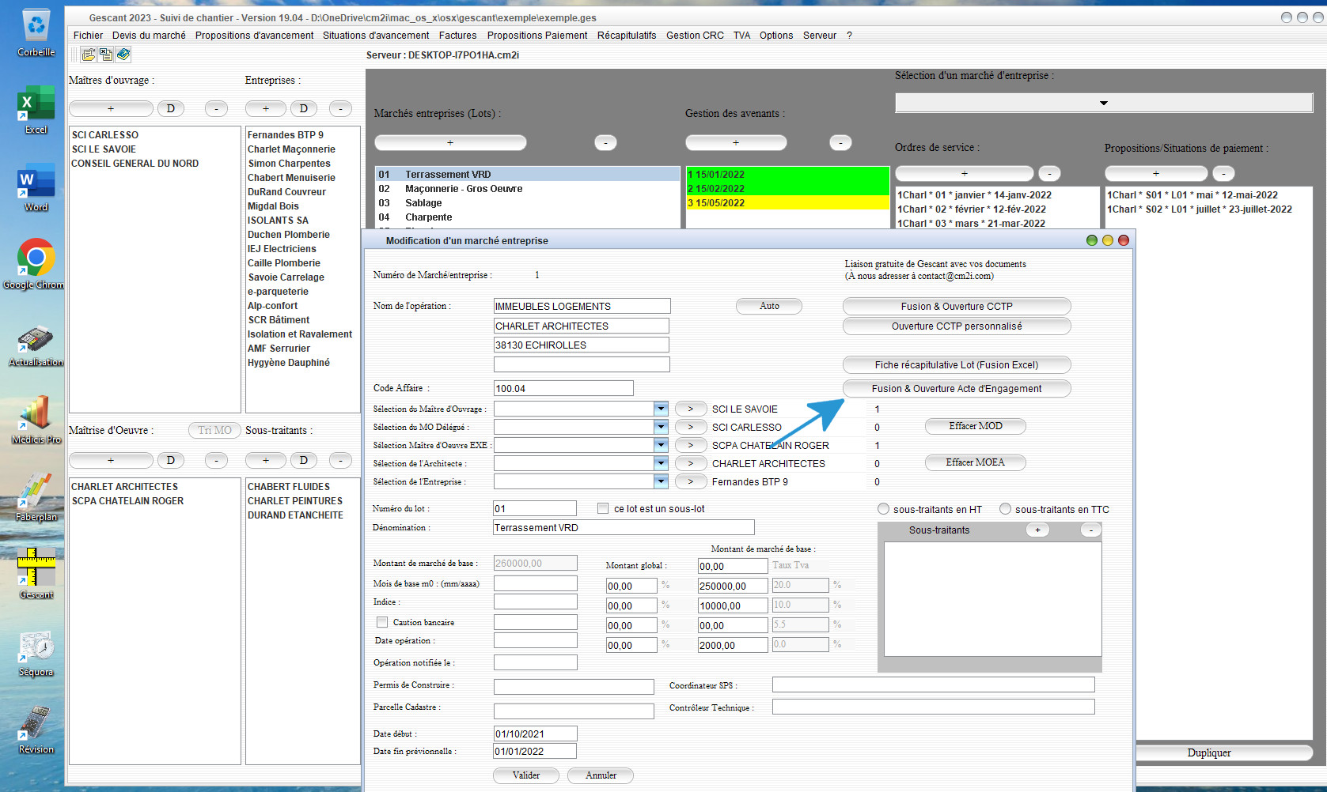Click the '>' button beside CHARLET ARCHITECTES

[x=691, y=463]
